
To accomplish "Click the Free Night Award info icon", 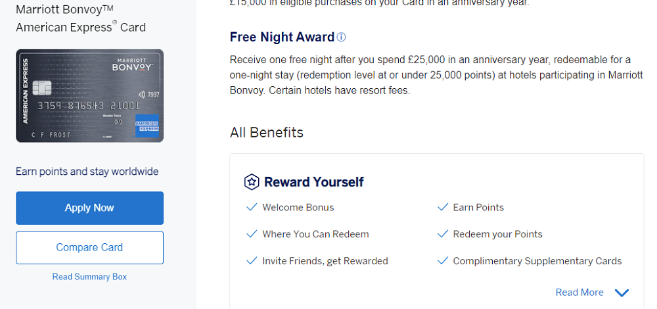I will pyautogui.click(x=342, y=37).
